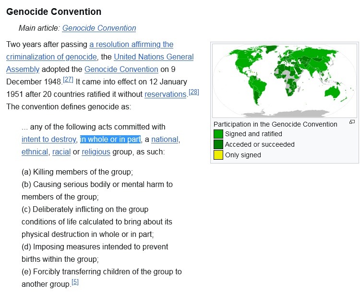Click the enlarge icon beside map caption

(x=352, y=122)
